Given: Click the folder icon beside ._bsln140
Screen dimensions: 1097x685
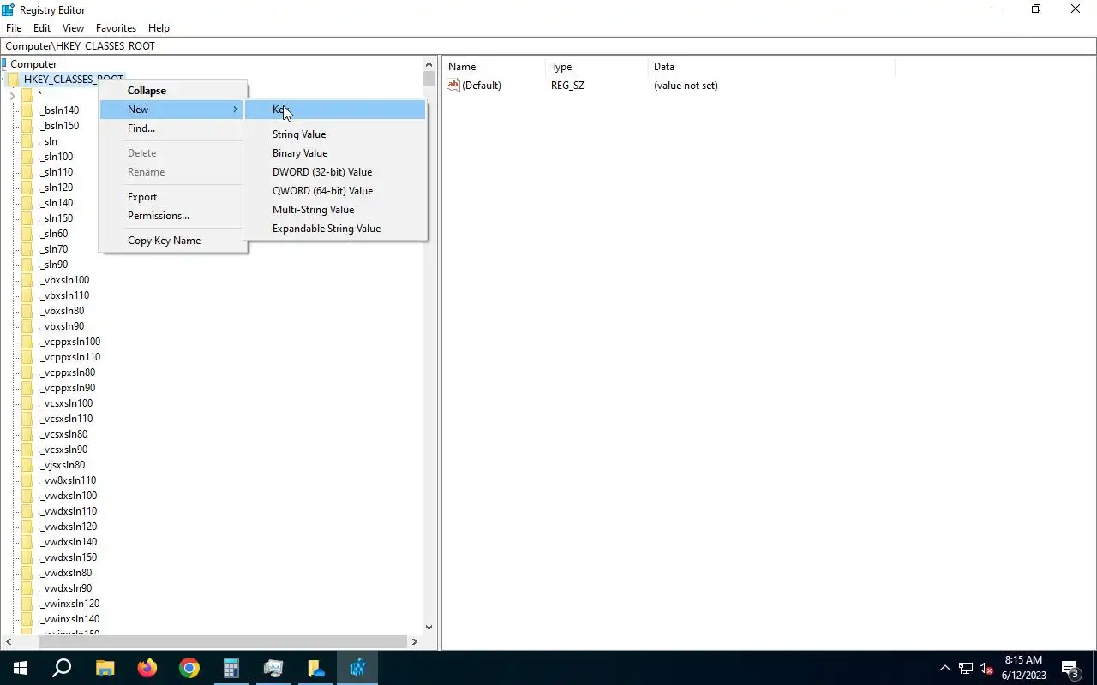Looking at the screenshot, I should click(x=27, y=110).
